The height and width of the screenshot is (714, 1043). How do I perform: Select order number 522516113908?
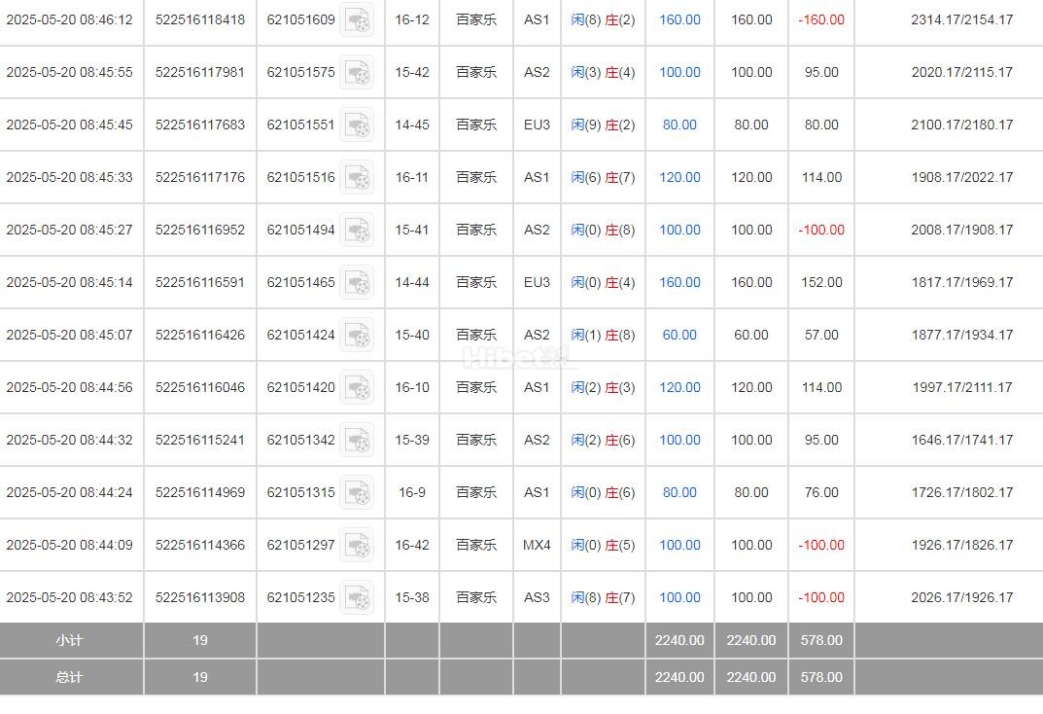tap(200, 597)
